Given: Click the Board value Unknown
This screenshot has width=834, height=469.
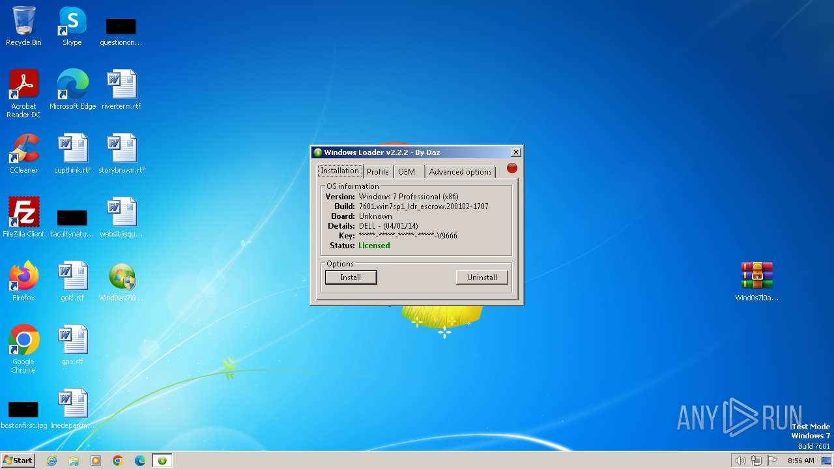Looking at the screenshot, I should coord(375,216).
